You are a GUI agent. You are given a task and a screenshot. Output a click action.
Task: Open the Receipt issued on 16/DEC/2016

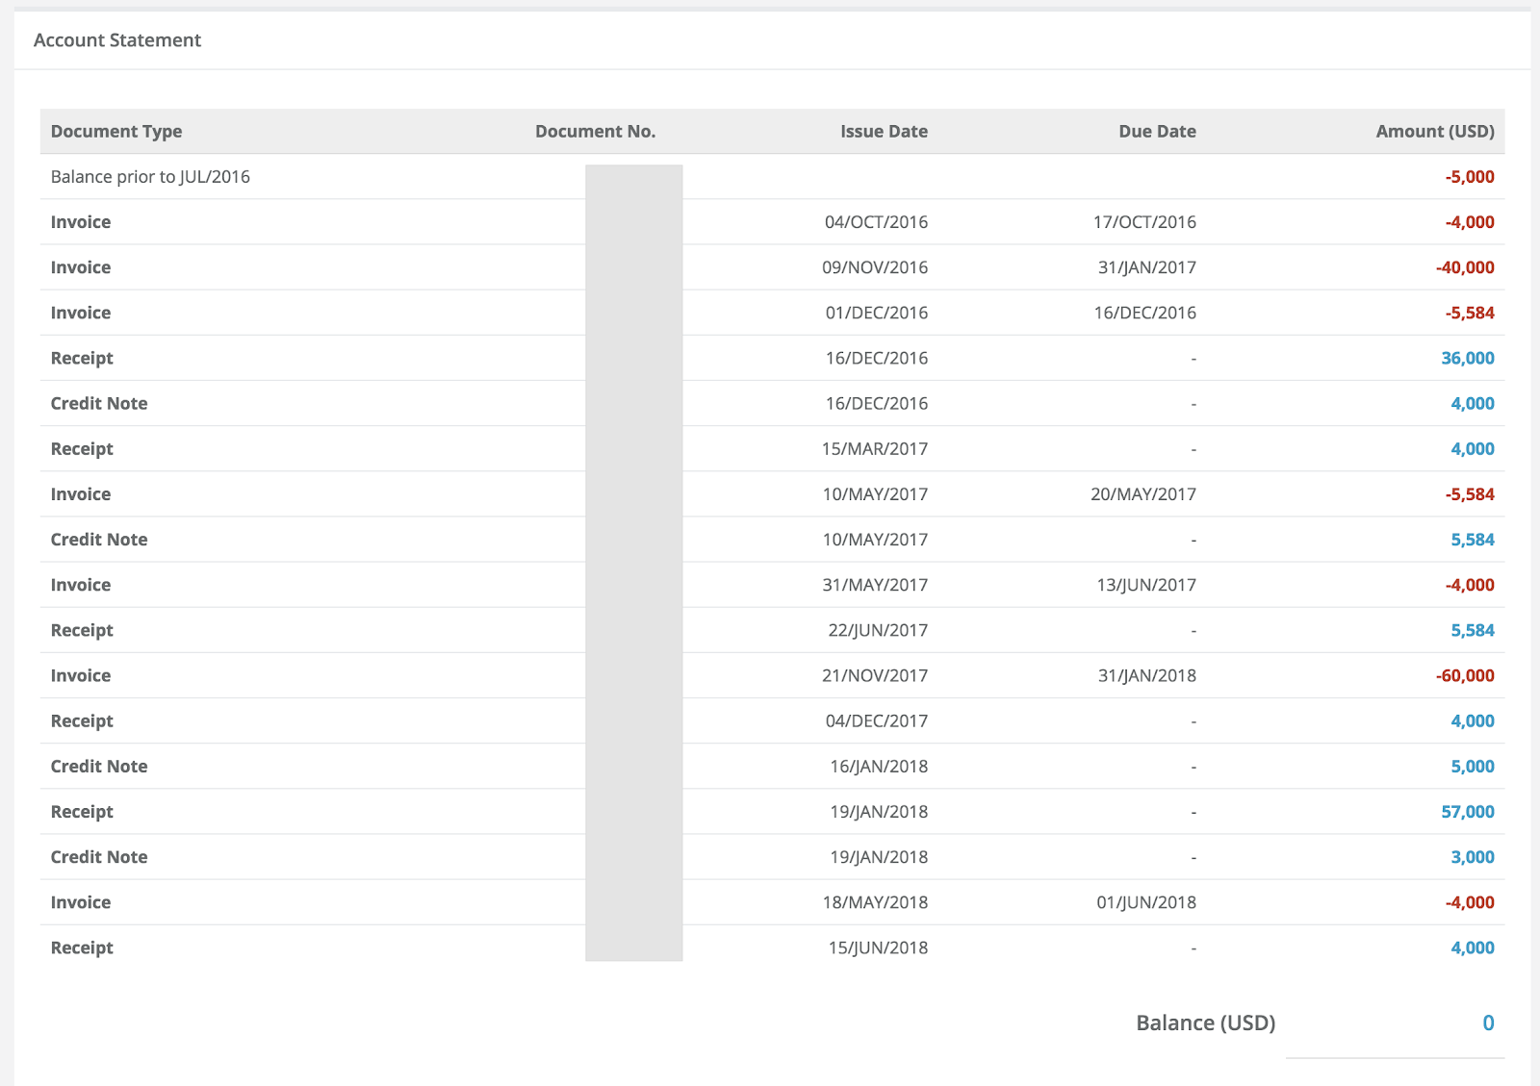point(82,358)
